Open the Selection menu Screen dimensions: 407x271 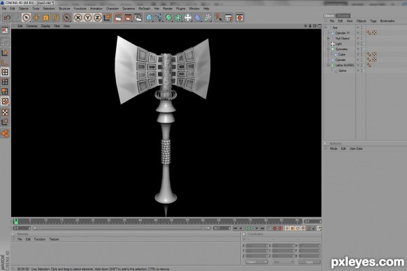point(49,9)
